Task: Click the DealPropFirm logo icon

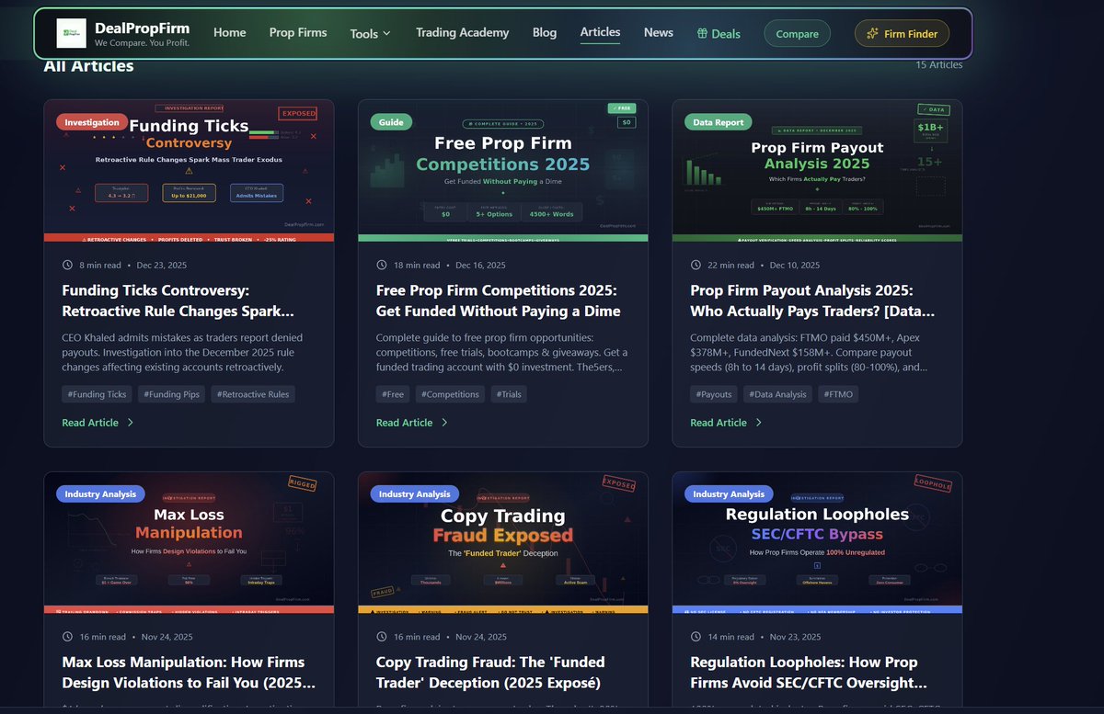Action: (x=71, y=34)
